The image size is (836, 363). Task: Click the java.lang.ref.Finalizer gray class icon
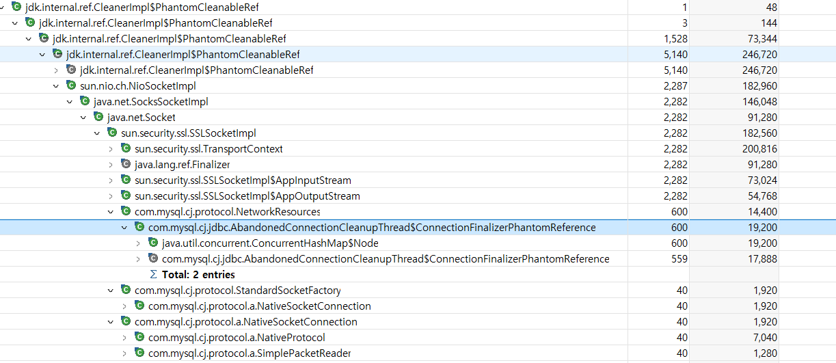(x=126, y=164)
